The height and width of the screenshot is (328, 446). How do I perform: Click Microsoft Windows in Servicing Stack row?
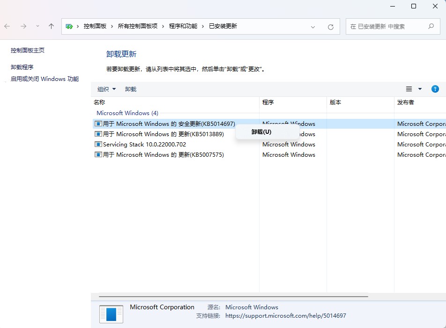click(289, 144)
